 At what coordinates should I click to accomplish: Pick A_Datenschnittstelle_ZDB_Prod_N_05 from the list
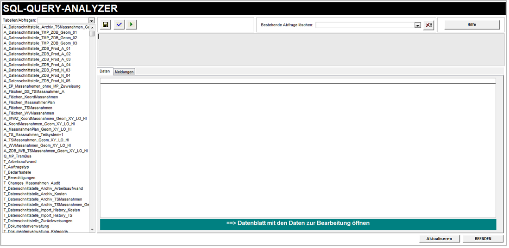click(37, 81)
